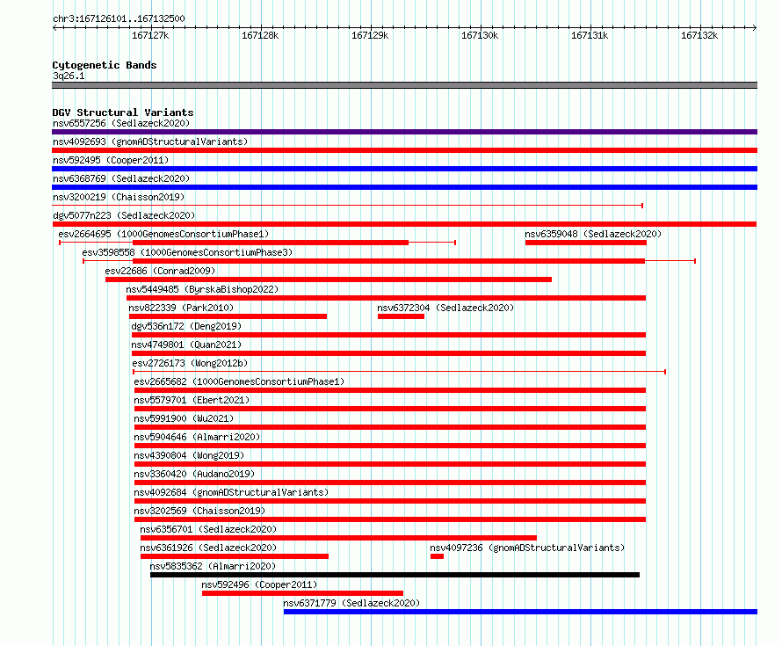The width and height of the screenshot is (782, 646).
Task: Select the nsv4092693 gnomADStructuralVariants label
Action: coord(150,142)
